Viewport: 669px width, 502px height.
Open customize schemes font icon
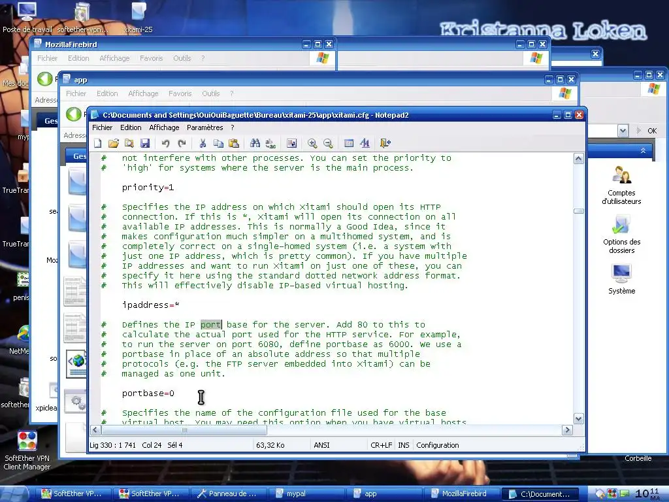365,143
